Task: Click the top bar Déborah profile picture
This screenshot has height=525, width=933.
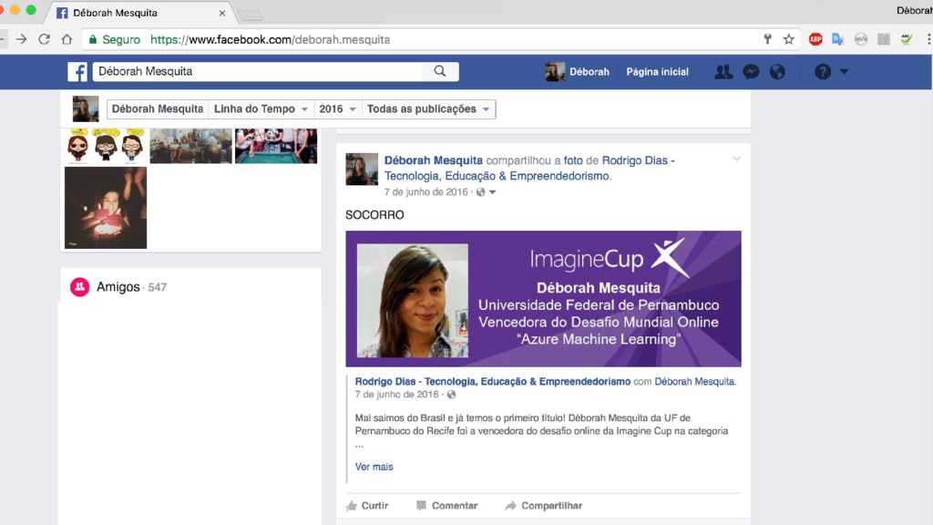Action: [555, 72]
